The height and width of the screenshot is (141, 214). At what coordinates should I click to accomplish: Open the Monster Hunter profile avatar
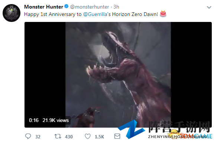coord(12,13)
